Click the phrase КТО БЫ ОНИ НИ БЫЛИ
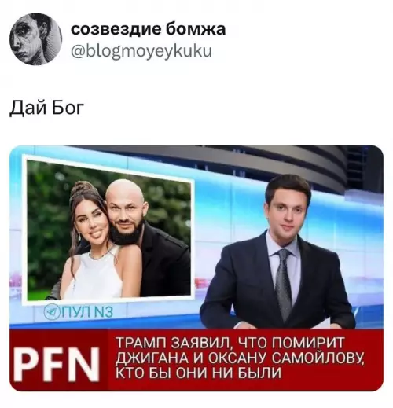393x408 pixels. (198, 373)
